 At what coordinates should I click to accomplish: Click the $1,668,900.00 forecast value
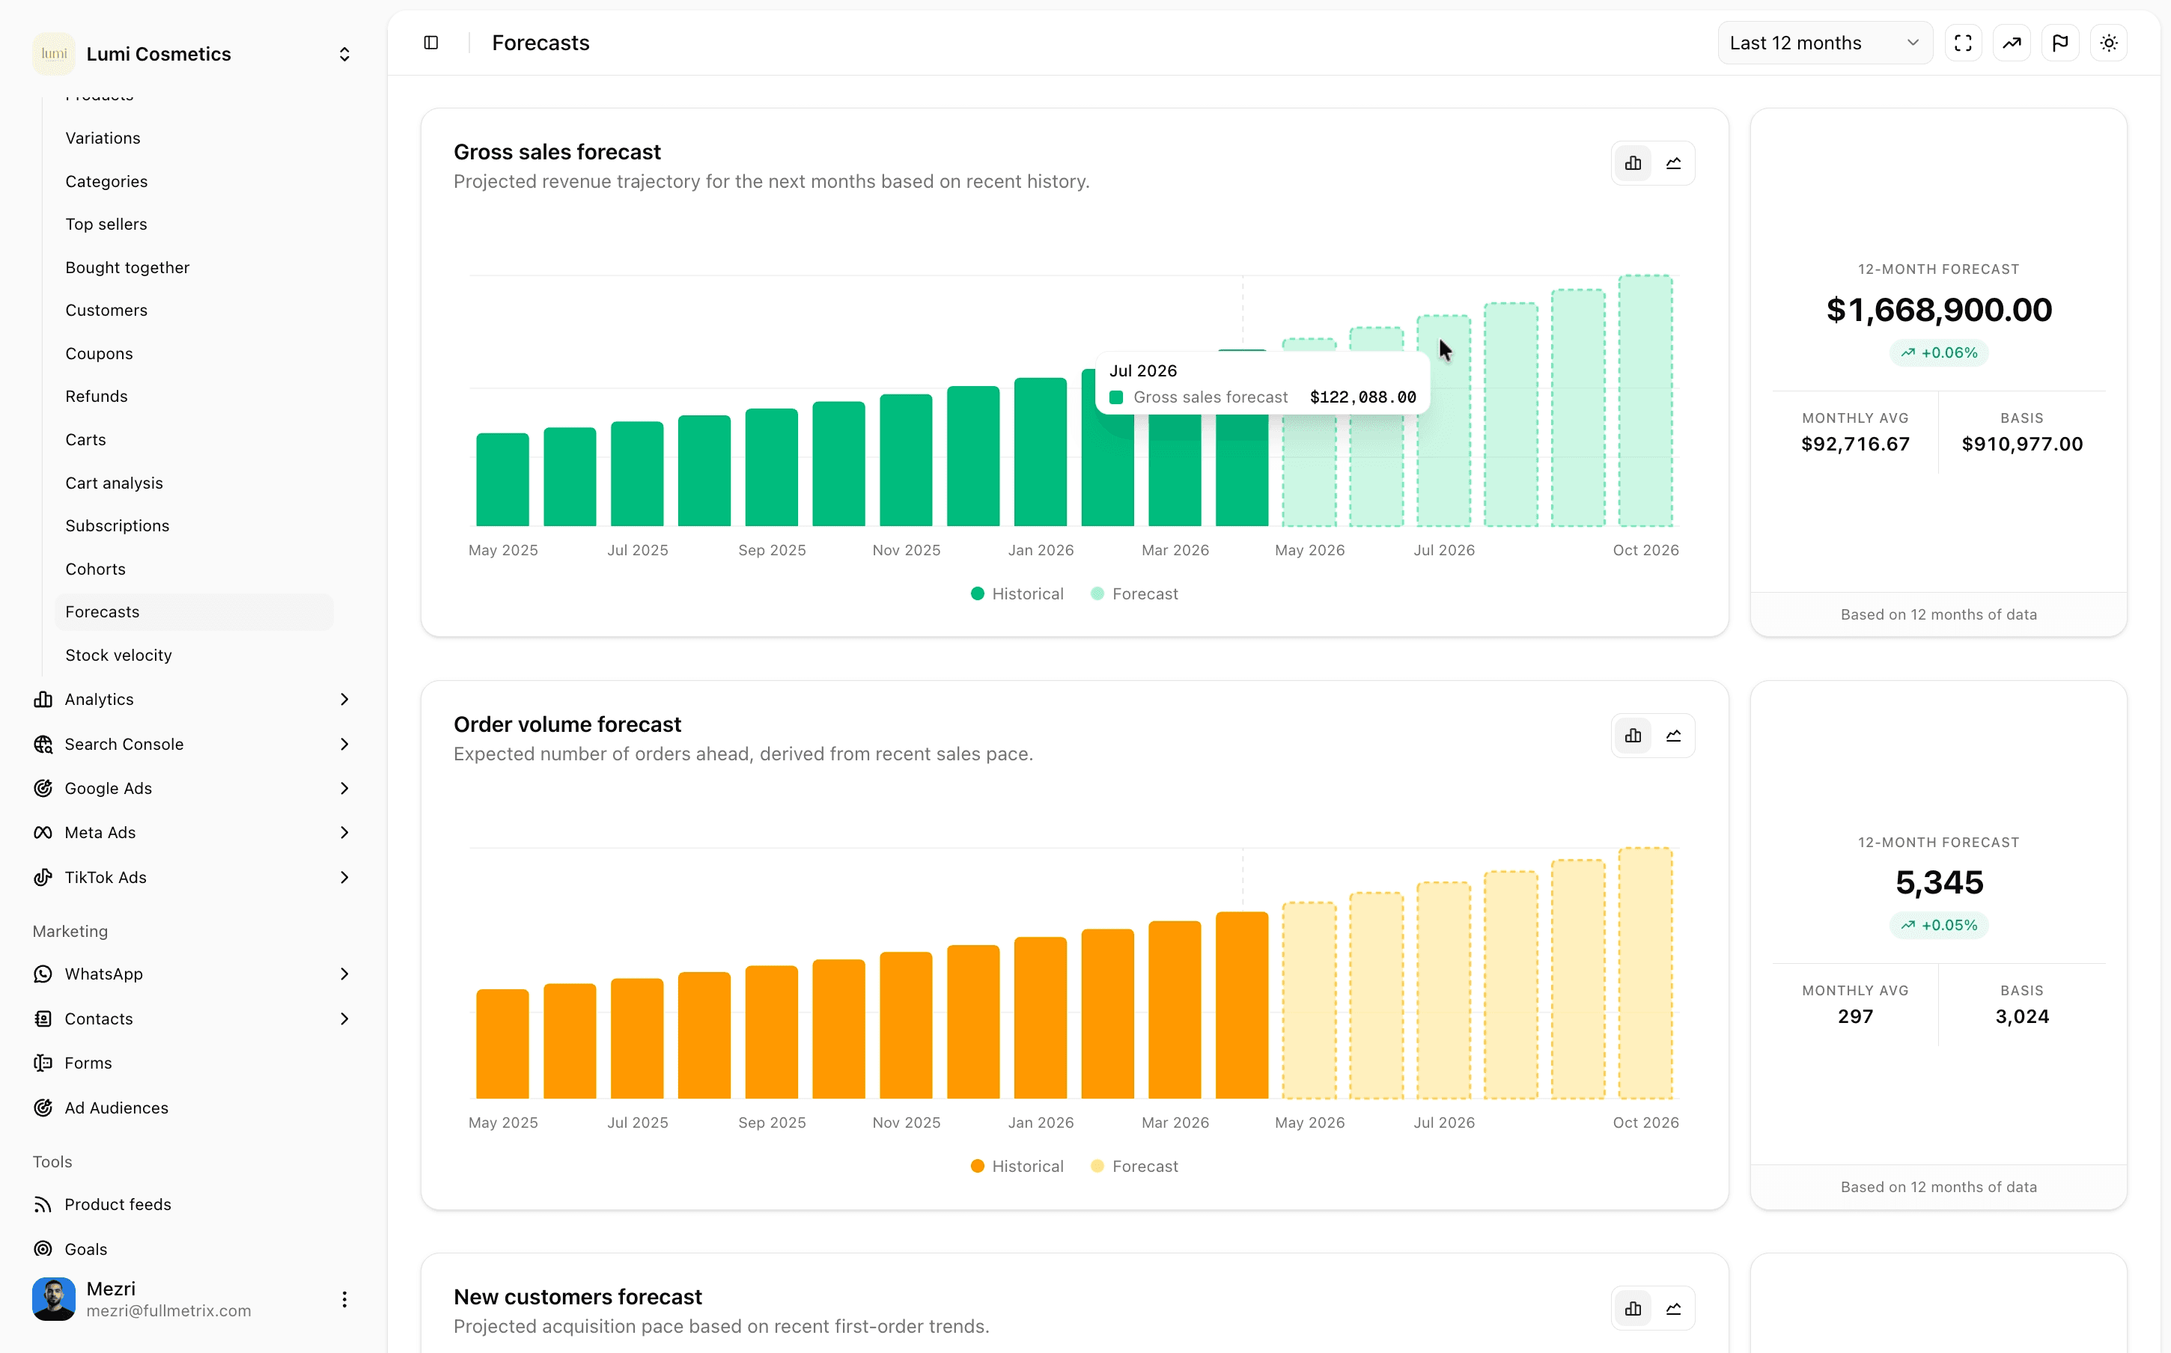tap(1938, 310)
